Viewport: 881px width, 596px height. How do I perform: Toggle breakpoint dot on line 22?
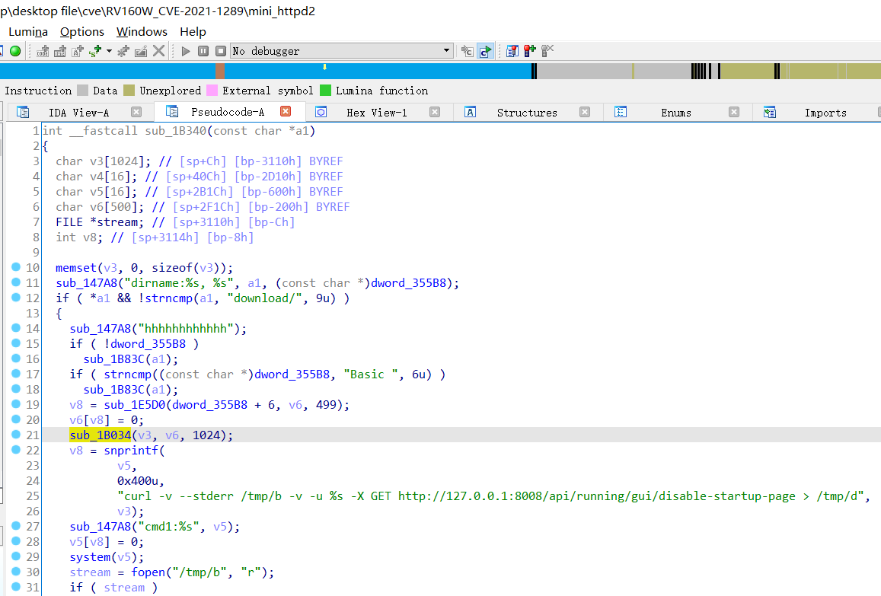[x=16, y=449]
